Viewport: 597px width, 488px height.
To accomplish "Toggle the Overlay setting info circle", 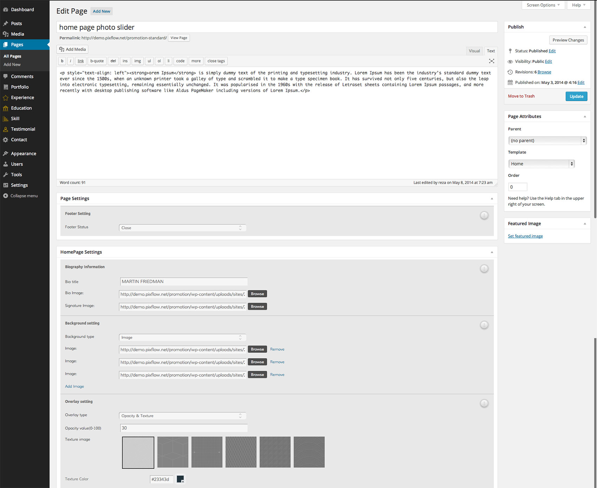I will (484, 404).
